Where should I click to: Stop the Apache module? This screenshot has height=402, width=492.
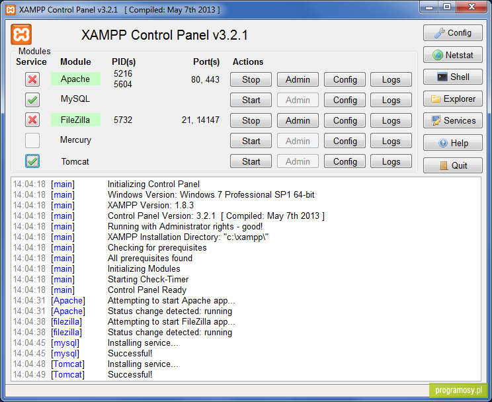[x=251, y=79]
